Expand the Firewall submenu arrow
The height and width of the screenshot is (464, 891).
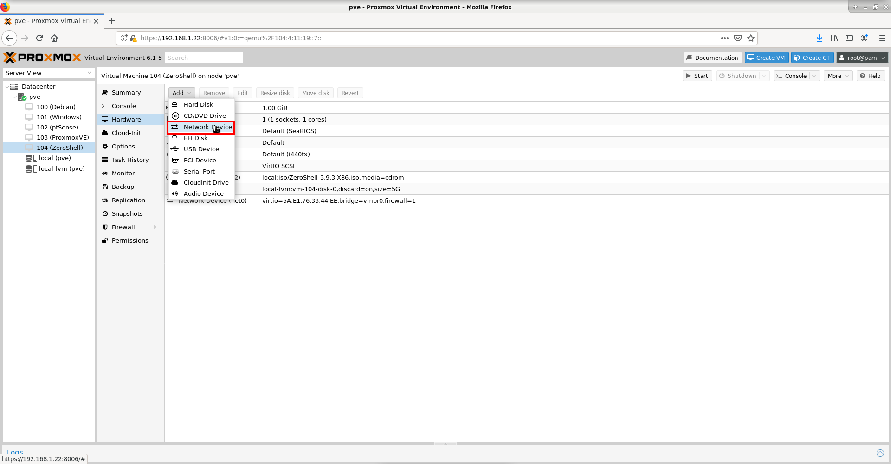pyautogui.click(x=155, y=227)
